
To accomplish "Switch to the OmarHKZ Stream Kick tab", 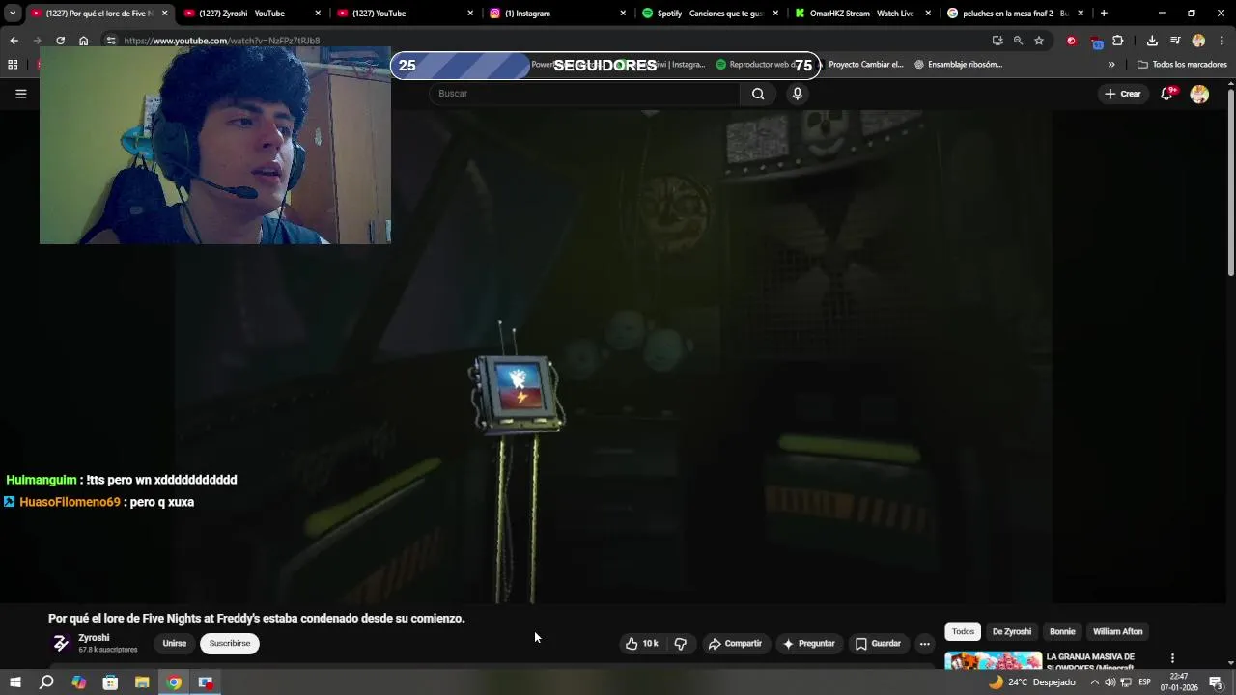I will coord(861,14).
